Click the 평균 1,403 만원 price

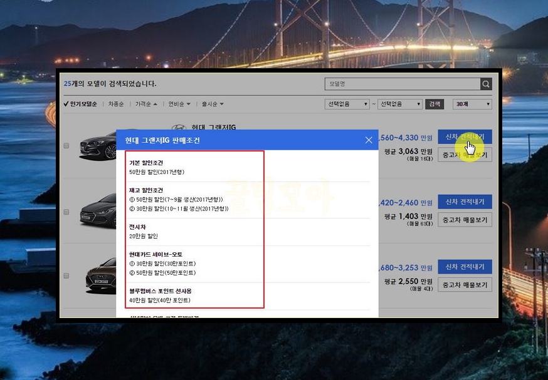408,217
